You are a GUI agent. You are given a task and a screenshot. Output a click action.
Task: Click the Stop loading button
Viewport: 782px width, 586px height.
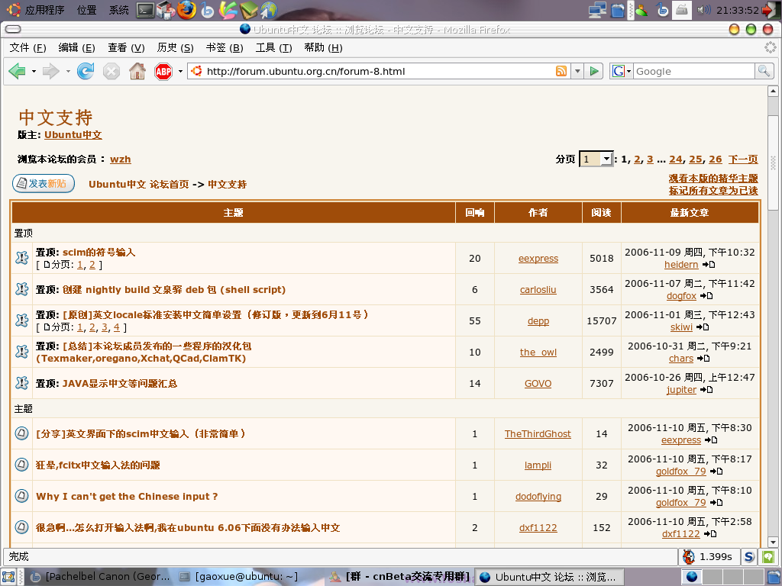coord(111,71)
